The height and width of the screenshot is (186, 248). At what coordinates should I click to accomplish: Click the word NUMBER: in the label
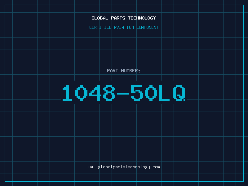pyautogui.click(x=131, y=71)
